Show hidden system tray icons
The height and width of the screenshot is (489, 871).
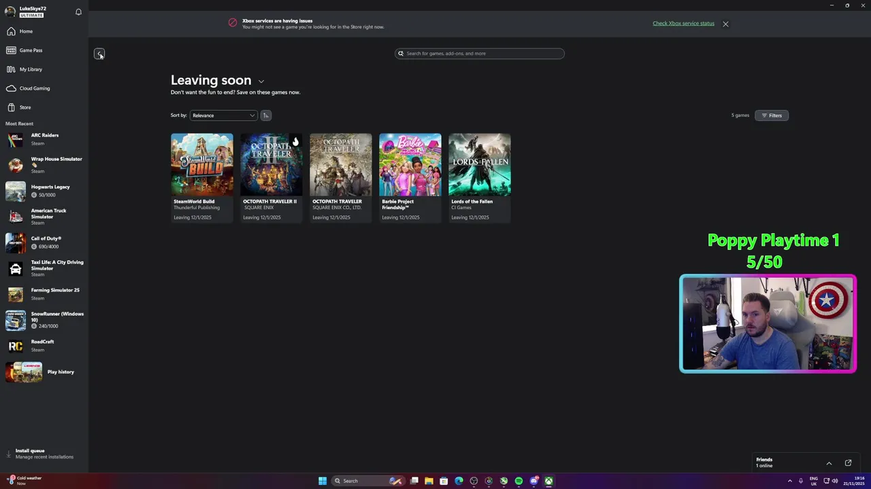pos(789,481)
